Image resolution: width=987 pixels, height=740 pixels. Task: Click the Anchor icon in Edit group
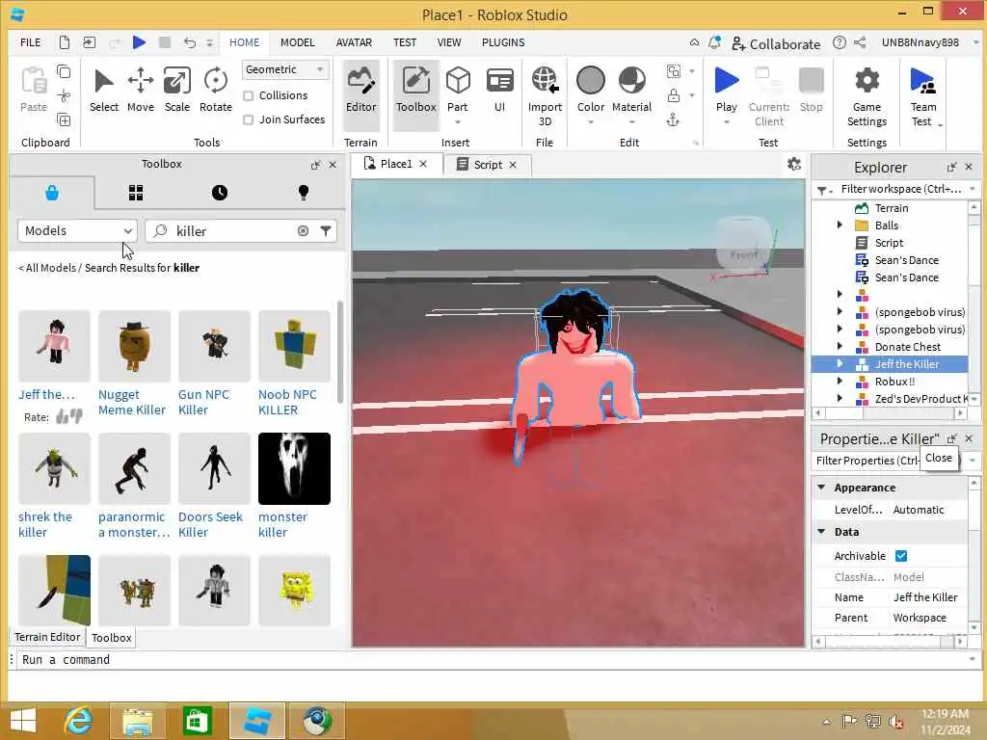673,119
